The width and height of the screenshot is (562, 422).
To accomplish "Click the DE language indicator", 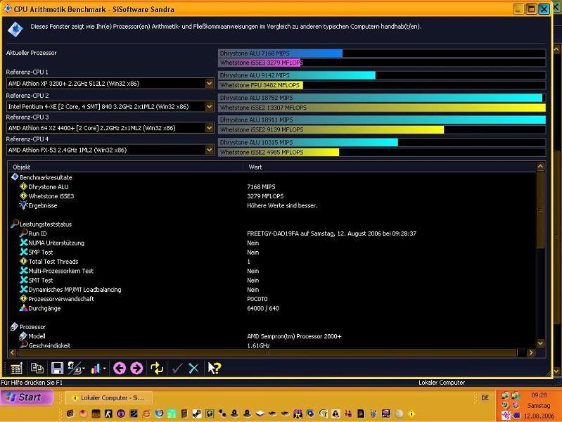I will click(485, 398).
